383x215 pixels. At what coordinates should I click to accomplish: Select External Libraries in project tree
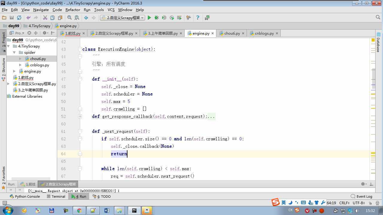[x=27, y=96]
